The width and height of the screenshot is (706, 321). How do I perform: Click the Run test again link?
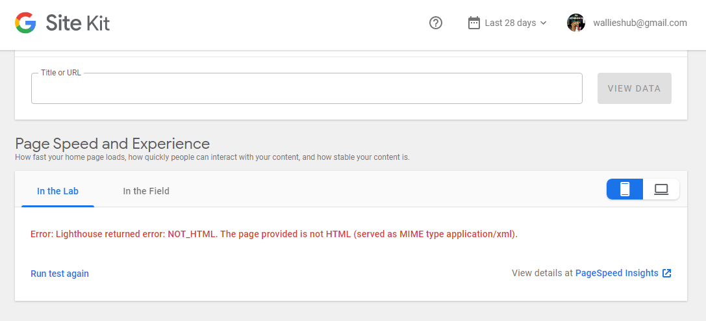(x=60, y=274)
